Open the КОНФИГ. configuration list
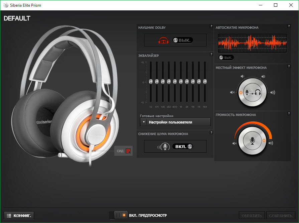299x223 pixels. click(x=19, y=216)
